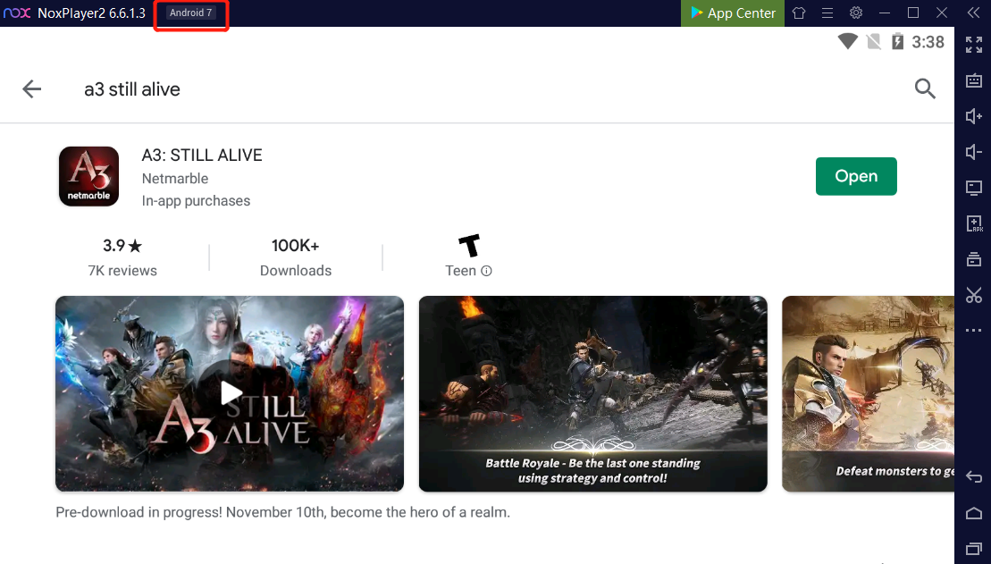Image resolution: width=991 pixels, height=564 pixels.
Task: Click the back arrow in Play Store
Action: [x=32, y=88]
